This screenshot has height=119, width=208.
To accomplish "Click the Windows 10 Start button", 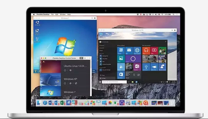I will [x=100, y=82].
